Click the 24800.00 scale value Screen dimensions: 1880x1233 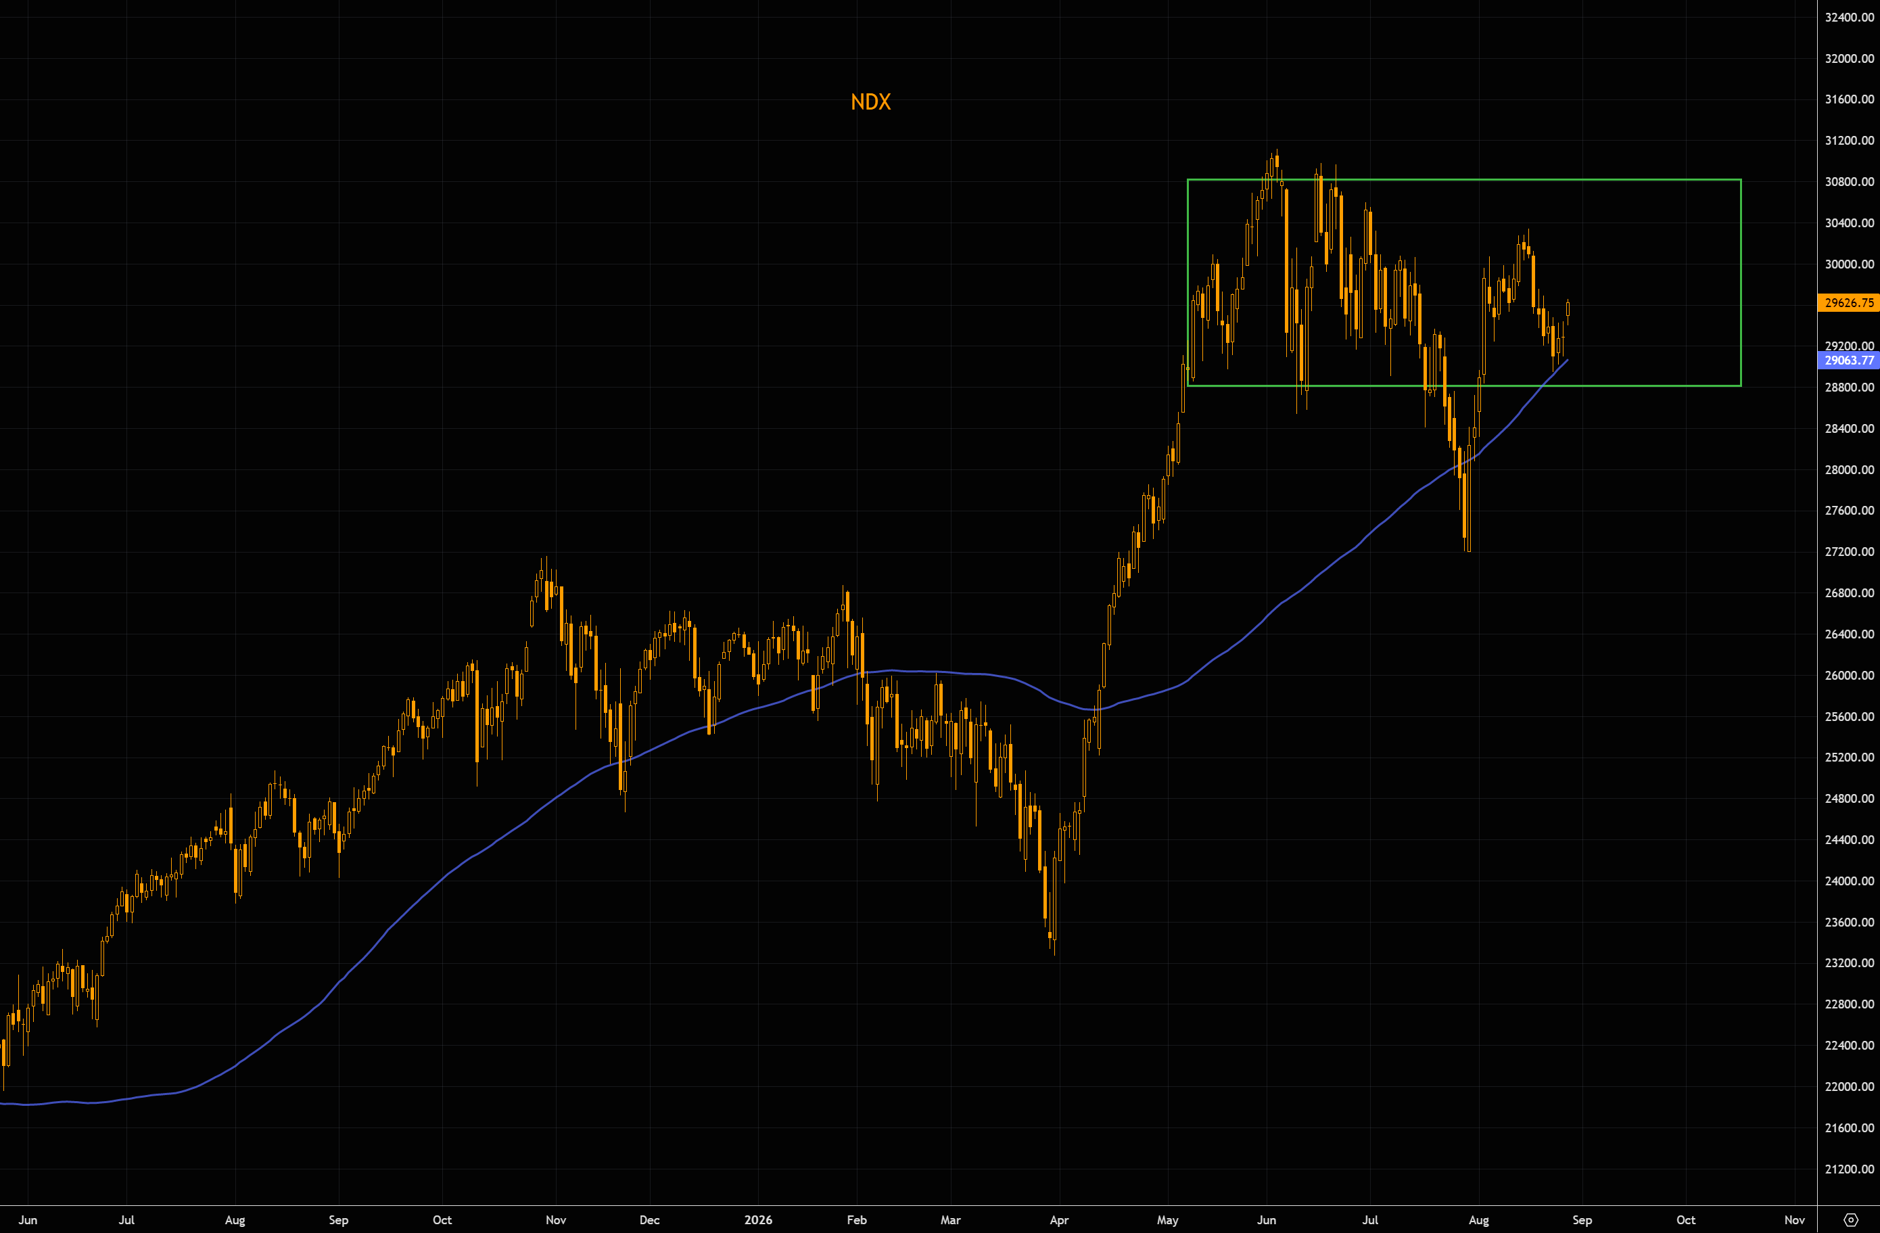click(x=1849, y=799)
